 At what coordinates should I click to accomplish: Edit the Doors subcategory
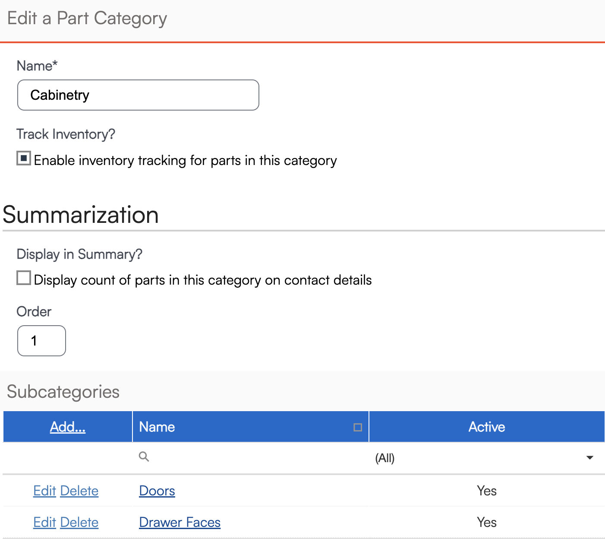[44, 491]
